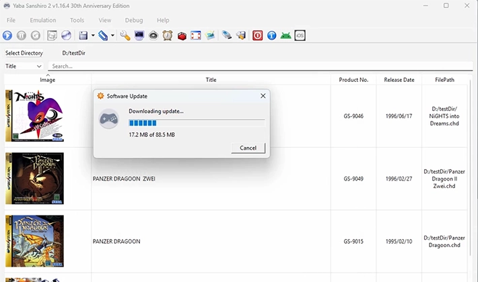This screenshot has width=478, height=282.
Task: Expand the Title search filter combo box
Action: click(24, 66)
